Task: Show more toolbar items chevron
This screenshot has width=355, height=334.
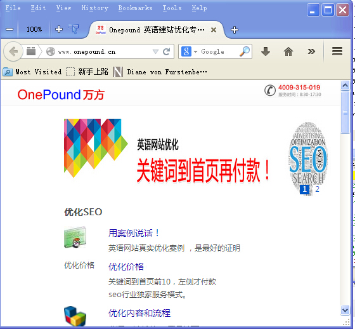Action: (x=311, y=51)
